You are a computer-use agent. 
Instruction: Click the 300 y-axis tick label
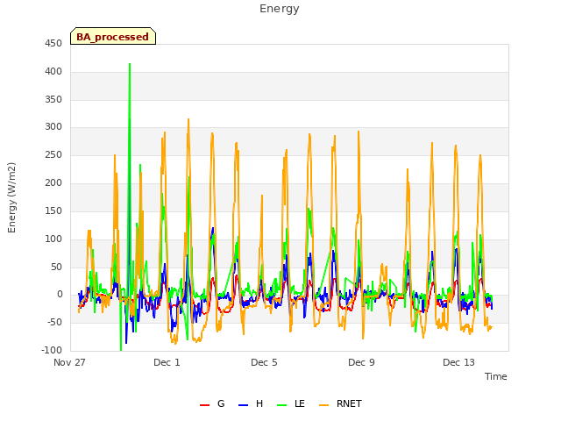[x=53, y=126]
